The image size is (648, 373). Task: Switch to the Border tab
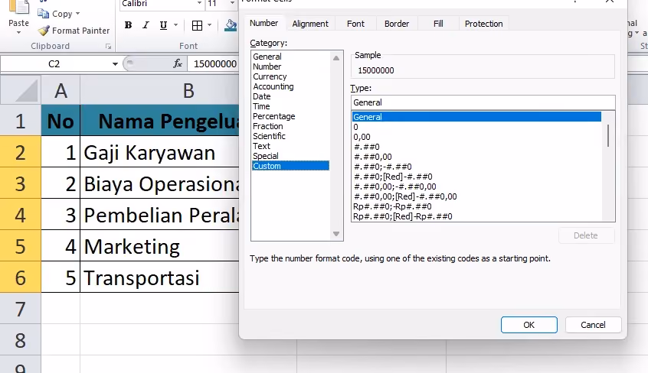click(396, 24)
